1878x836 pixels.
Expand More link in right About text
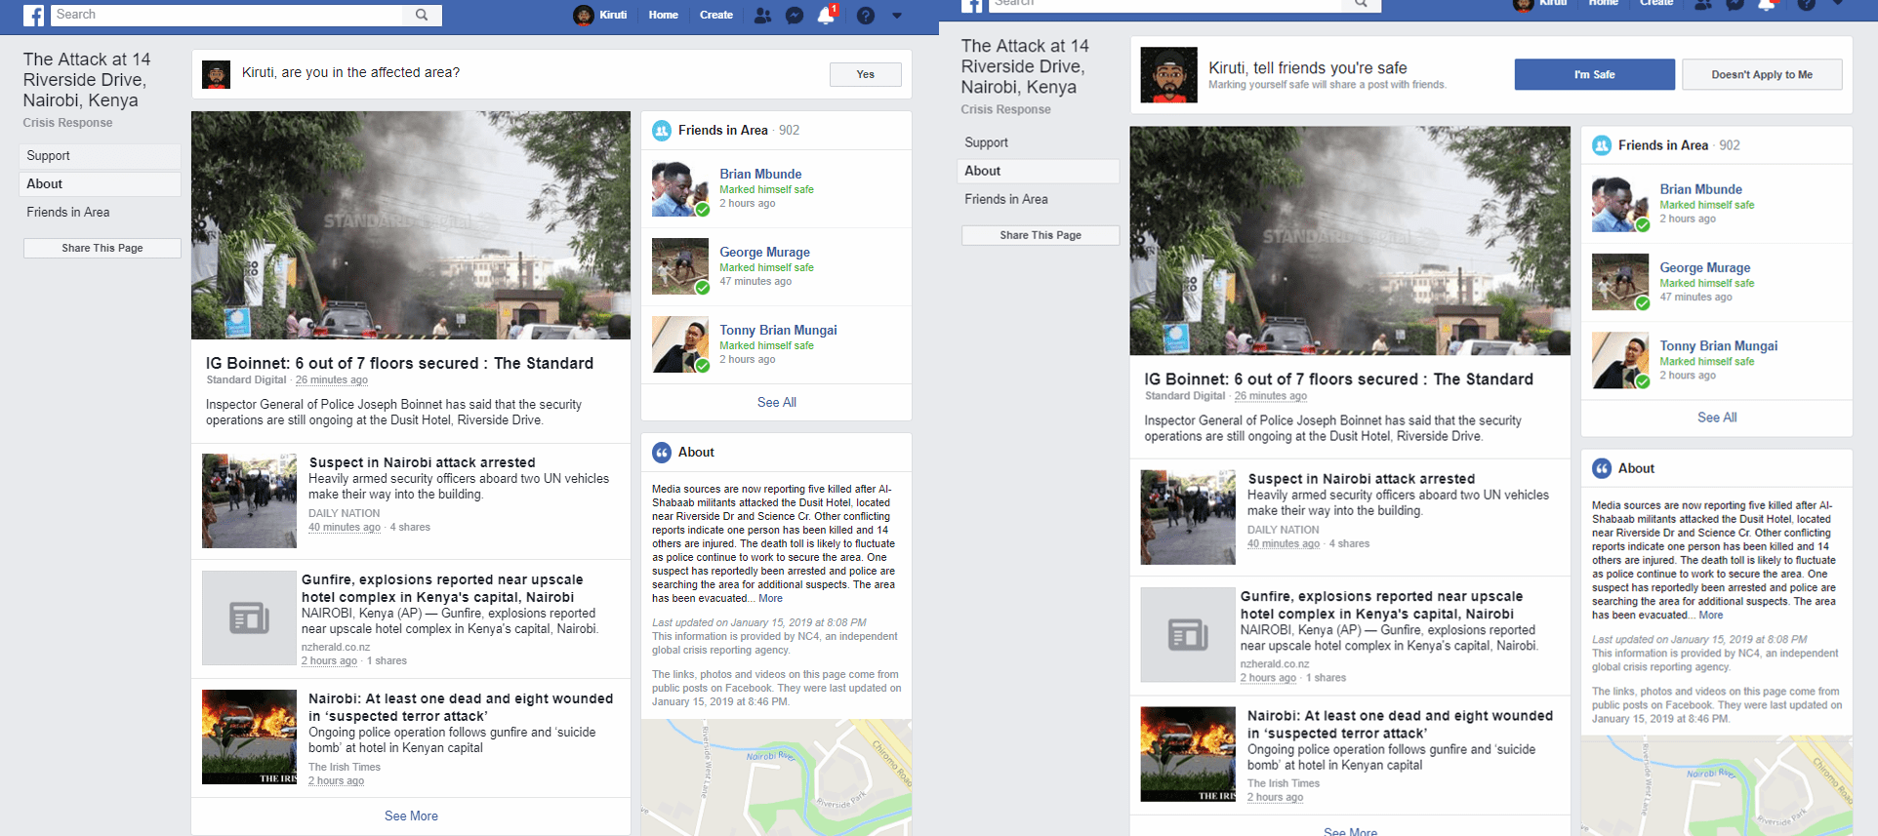1710,616
